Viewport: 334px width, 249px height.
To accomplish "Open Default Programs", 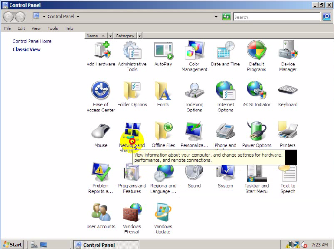I will click(256, 56).
